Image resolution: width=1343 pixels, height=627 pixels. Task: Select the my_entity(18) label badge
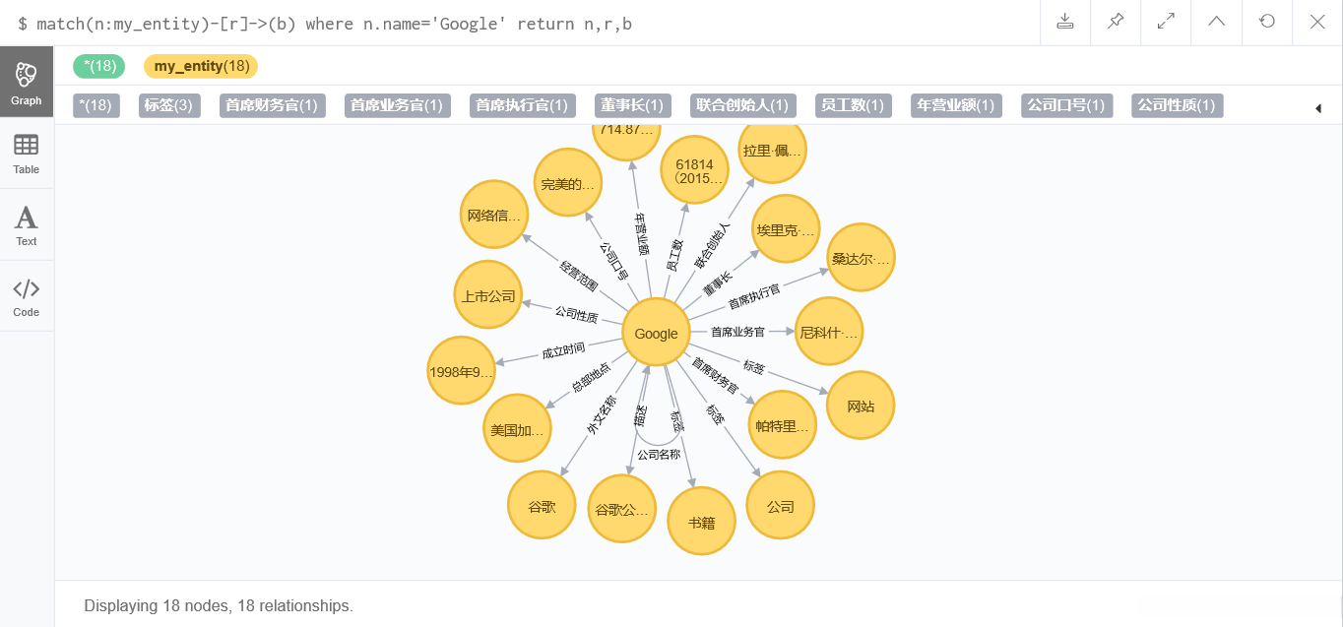(x=201, y=66)
